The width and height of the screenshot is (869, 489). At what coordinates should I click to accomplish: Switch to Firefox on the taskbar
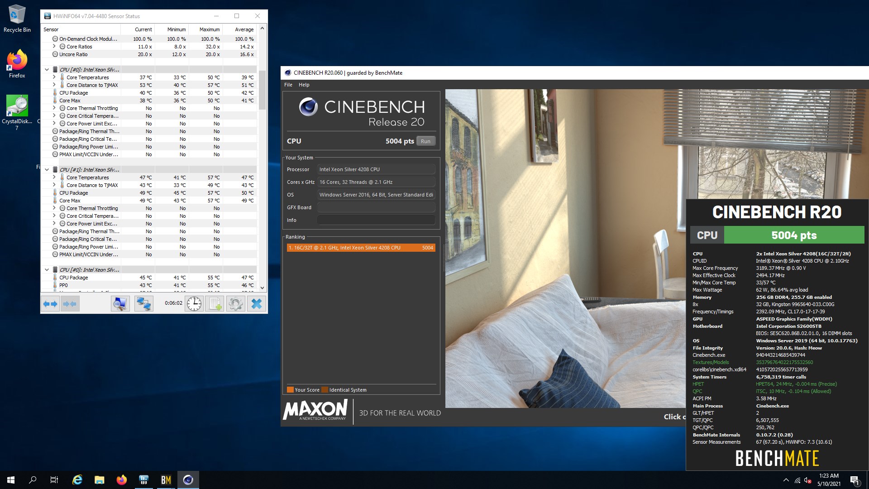(x=122, y=480)
